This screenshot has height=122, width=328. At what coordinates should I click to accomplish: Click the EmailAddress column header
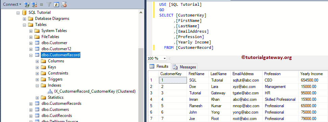pyautogui.click(x=247, y=74)
